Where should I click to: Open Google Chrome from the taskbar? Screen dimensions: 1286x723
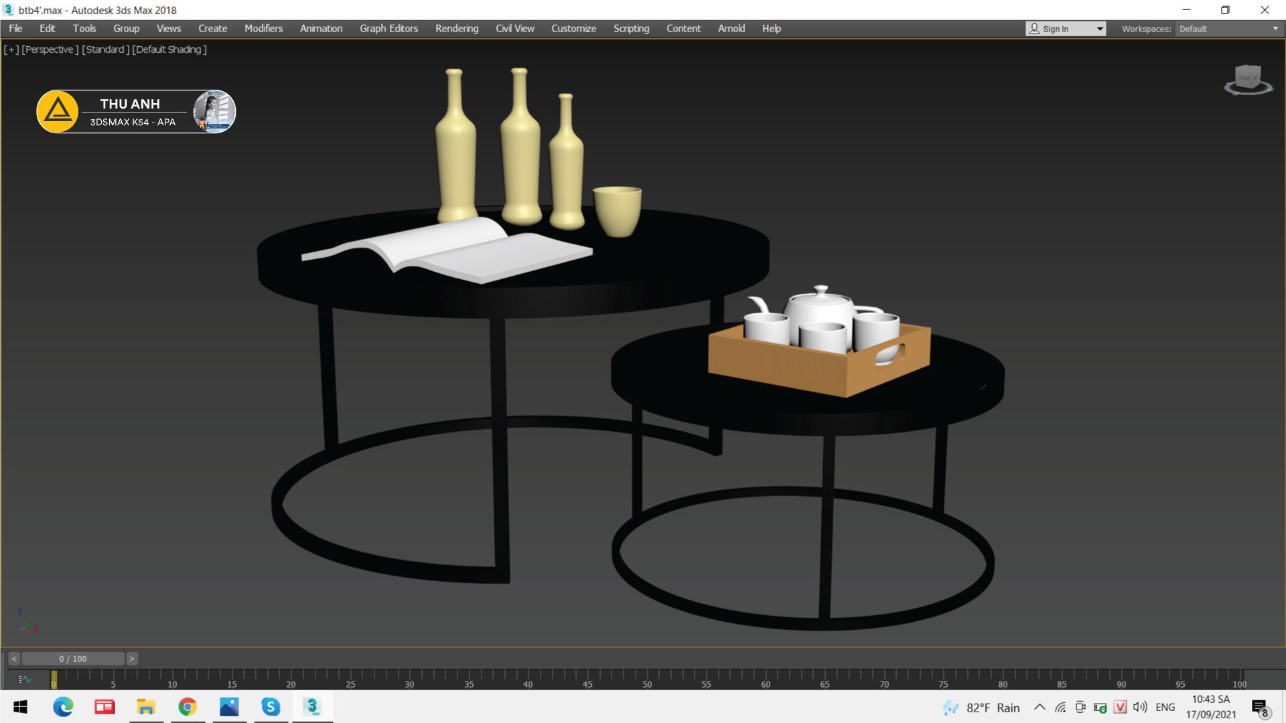[x=188, y=707]
